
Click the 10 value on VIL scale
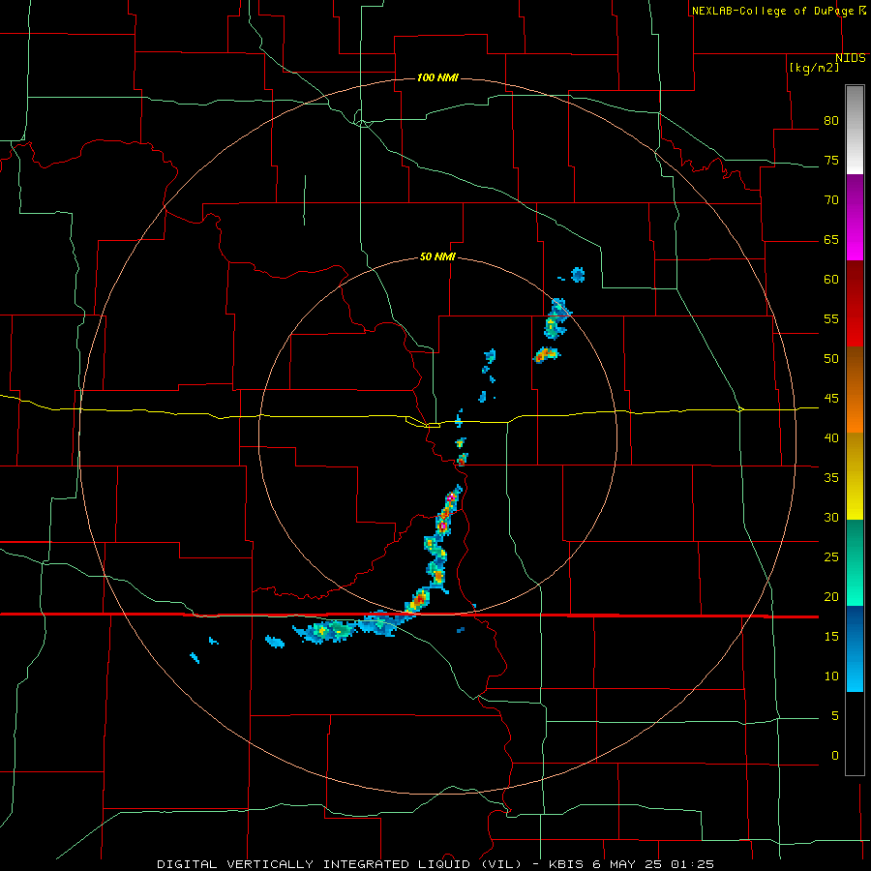[x=831, y=676]
